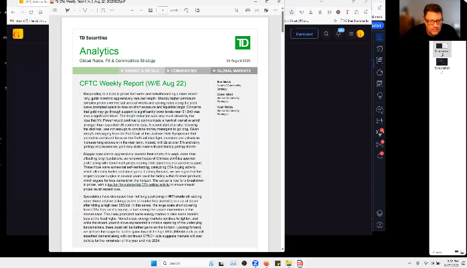Click the taskbar clock and date

pyautogui.click(x=452, y=263)
